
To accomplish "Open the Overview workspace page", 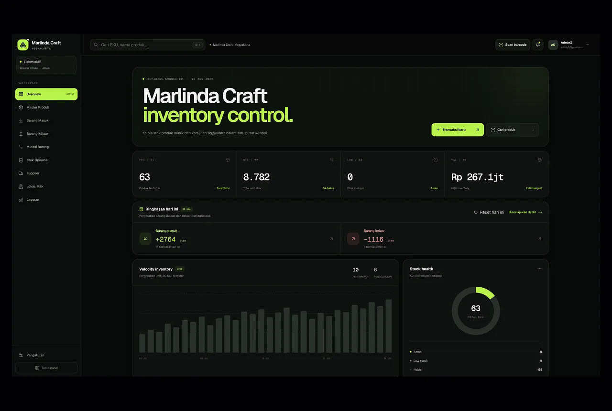I will point(46,94).
